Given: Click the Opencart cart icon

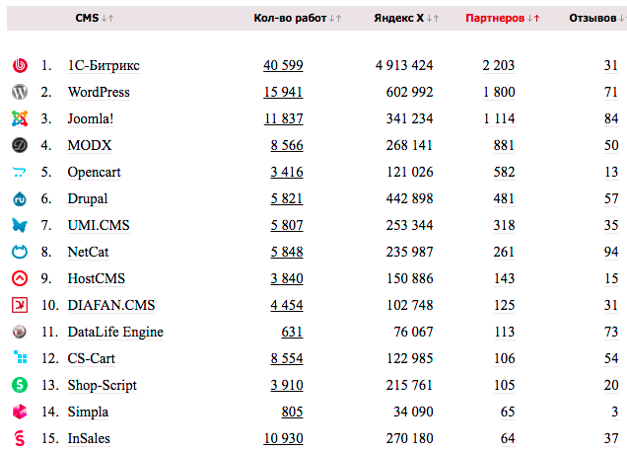Looking at the screenshot, I should 19,173.
